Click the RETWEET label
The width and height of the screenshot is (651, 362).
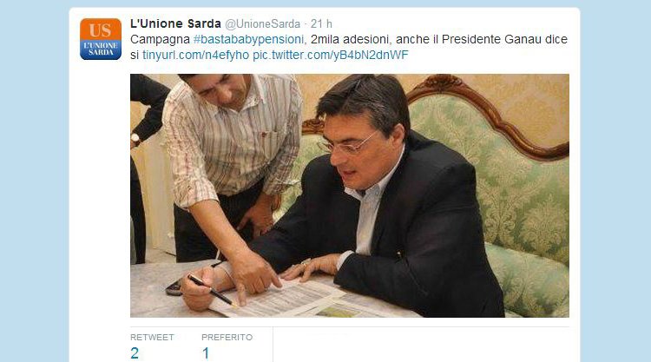click(152, 337)
